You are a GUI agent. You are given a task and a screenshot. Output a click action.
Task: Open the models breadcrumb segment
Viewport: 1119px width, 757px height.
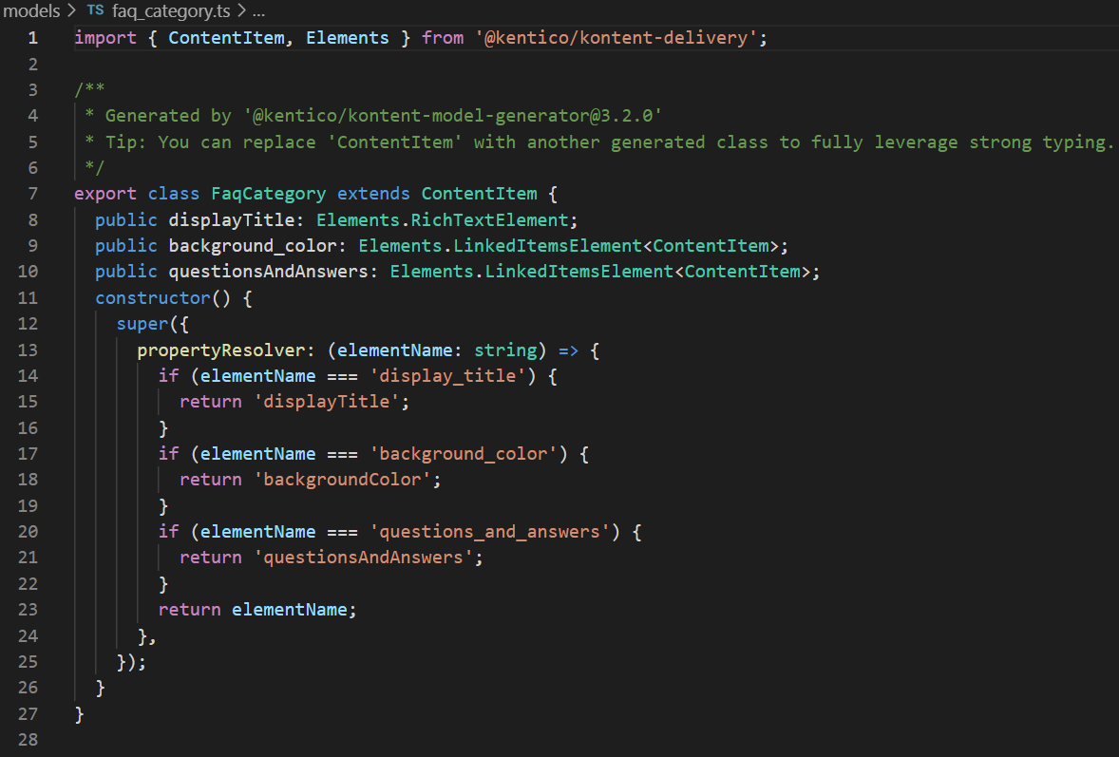coord(30,10)
